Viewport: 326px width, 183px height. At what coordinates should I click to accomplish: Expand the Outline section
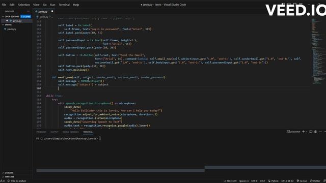coord(8,173)
